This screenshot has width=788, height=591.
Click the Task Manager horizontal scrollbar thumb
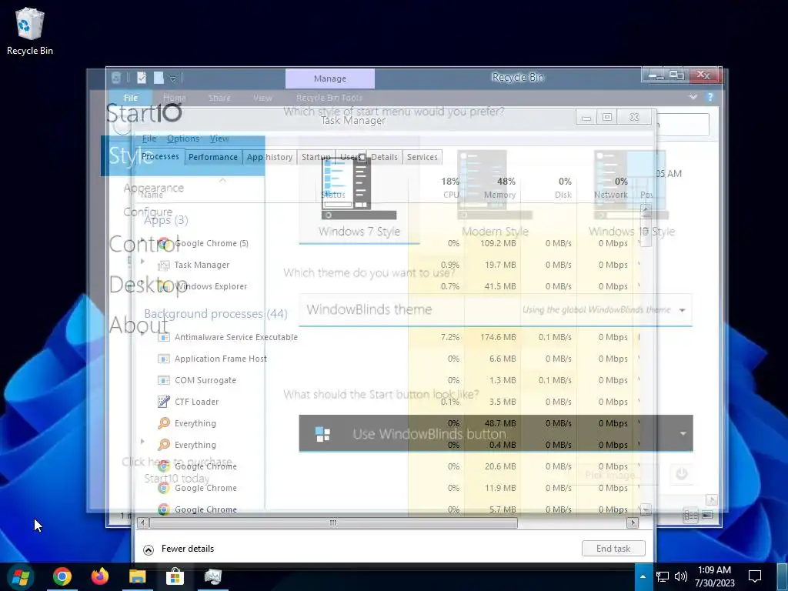coord(333,523)
